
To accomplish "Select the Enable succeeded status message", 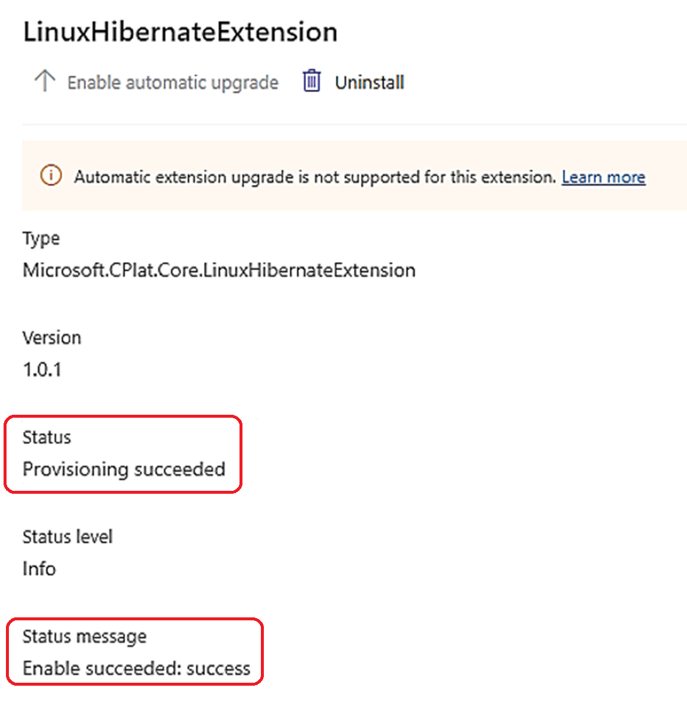I will 135,668.
